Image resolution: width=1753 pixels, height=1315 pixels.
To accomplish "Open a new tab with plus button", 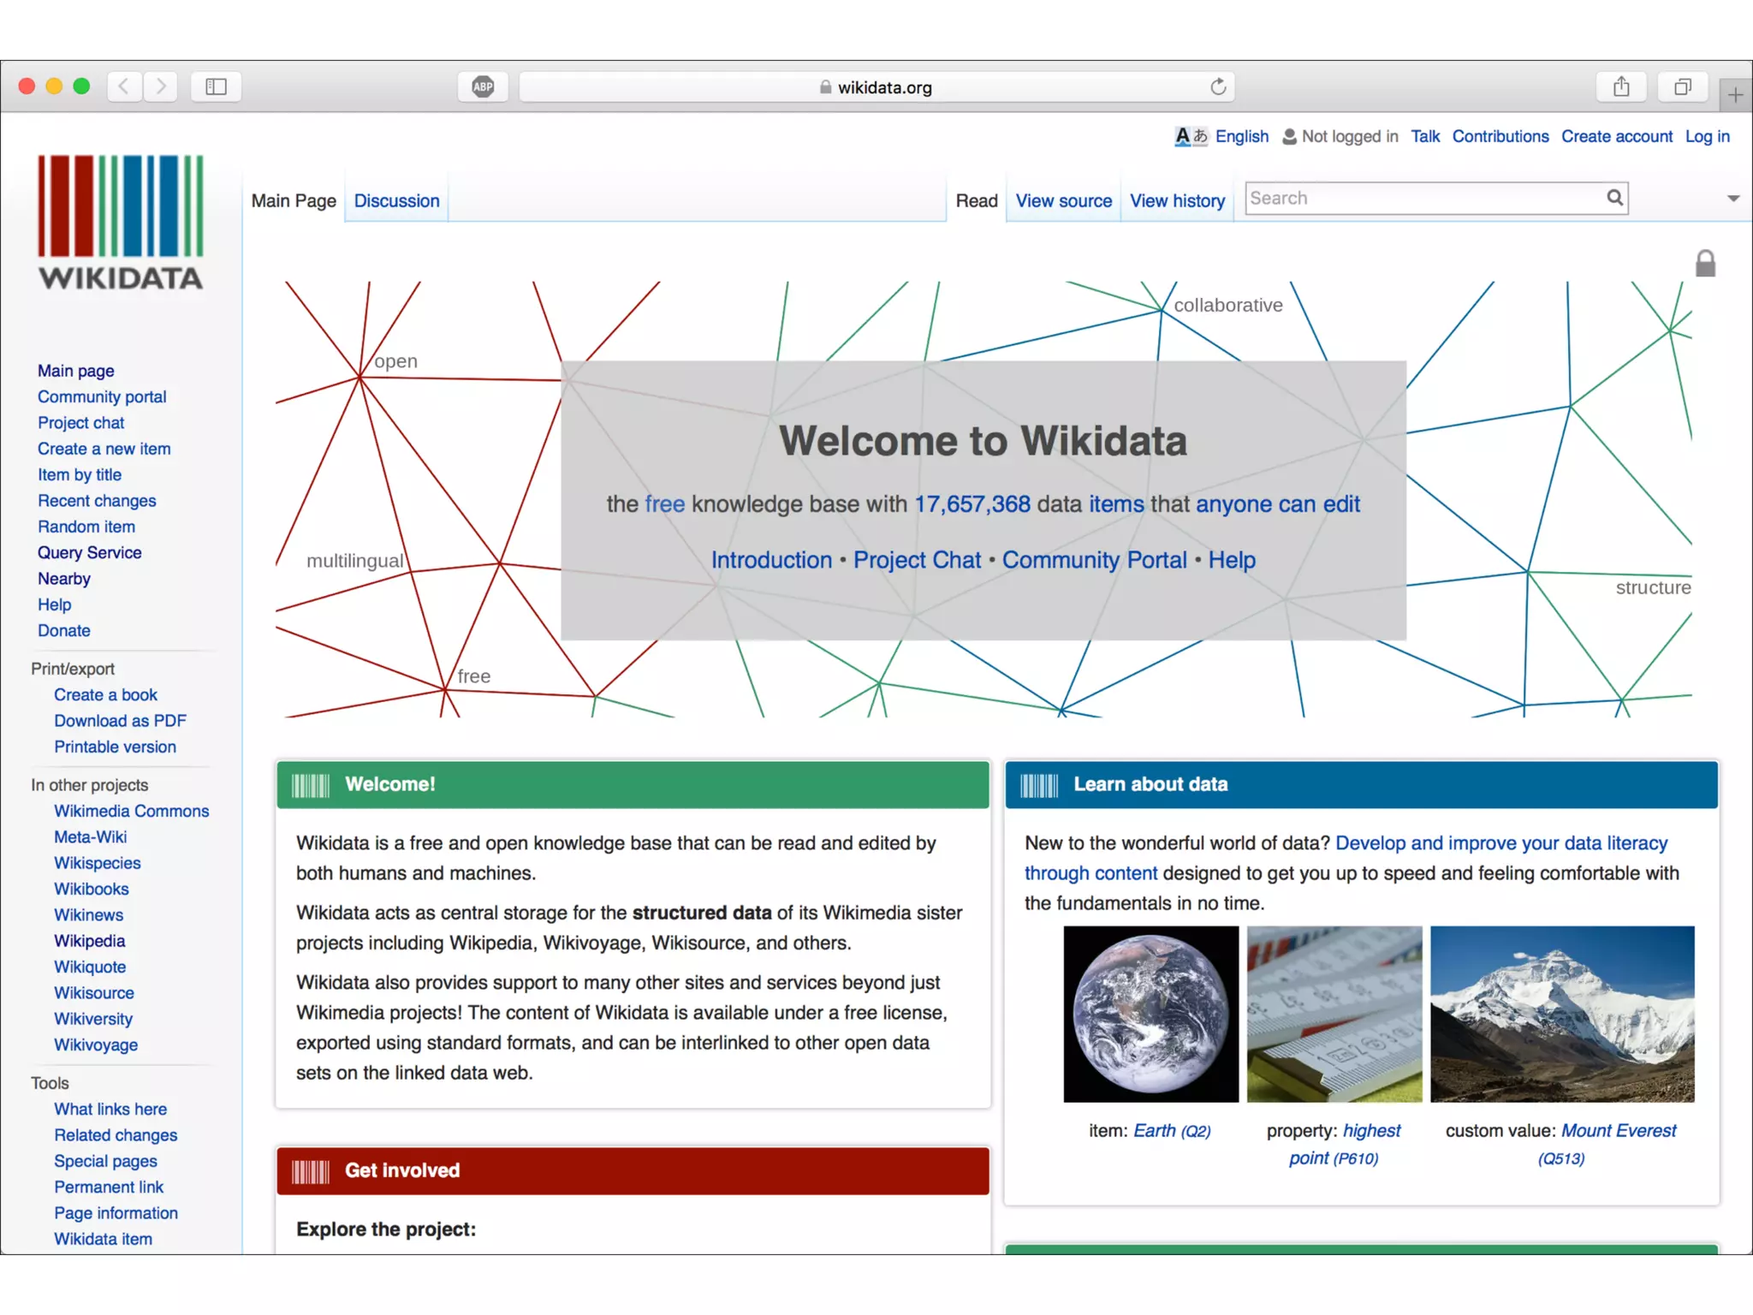I will click(x=1735, y=95).
